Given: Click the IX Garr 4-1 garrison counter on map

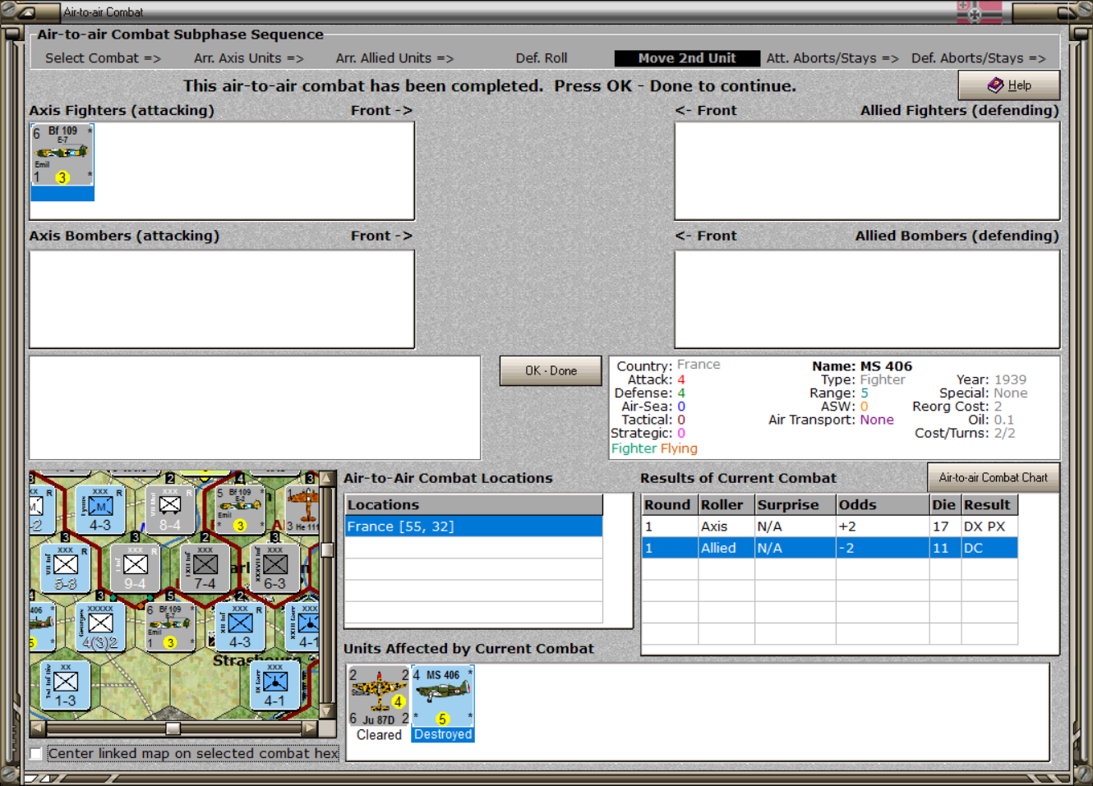Looking at the screenshot, I should pos(274,685).
